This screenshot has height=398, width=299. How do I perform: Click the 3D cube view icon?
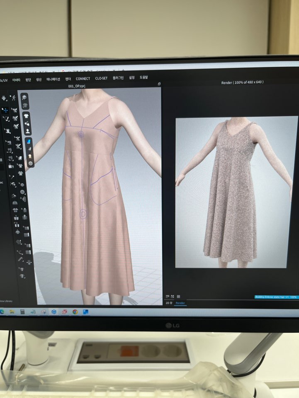point(24,97)
